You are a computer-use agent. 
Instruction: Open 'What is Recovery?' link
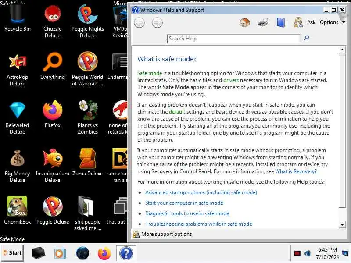(x=296, y=171)
